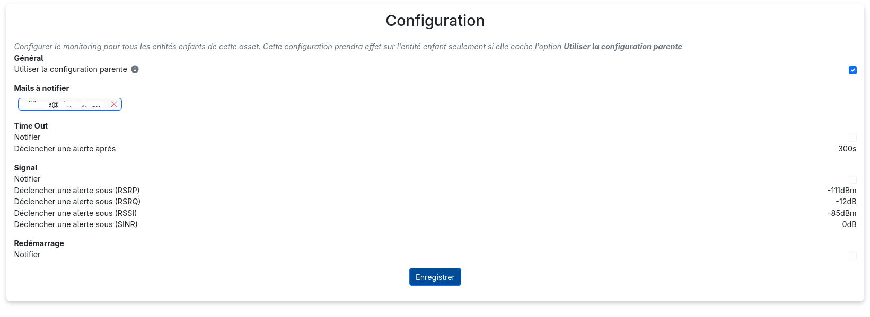870x317 pixels.
Task: Enable the Signal Notifier checkbox
Action: tap(853, 179)
